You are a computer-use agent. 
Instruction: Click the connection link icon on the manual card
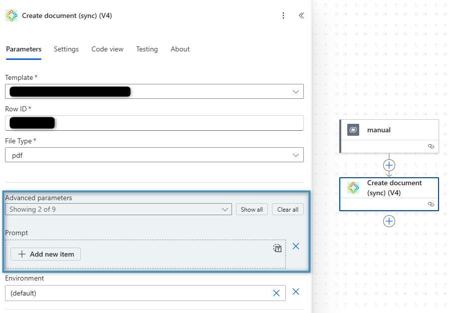tap(431, 146)
